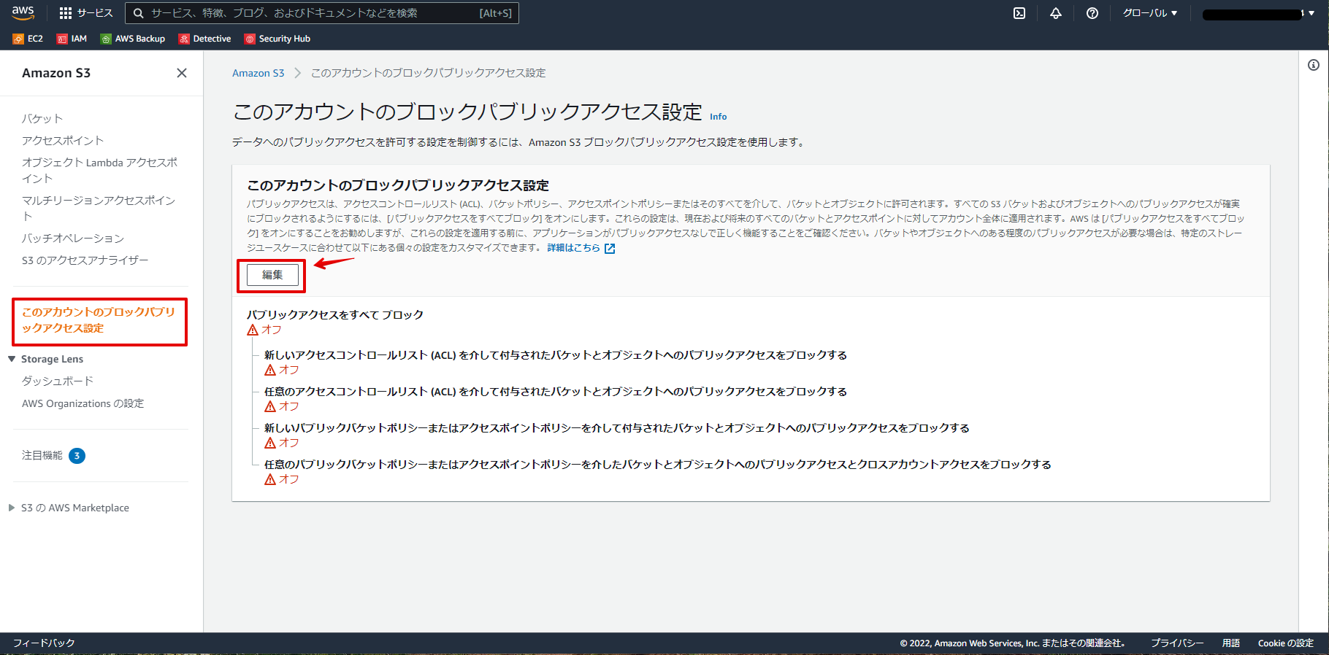
Task: Click the 注目機能 badge showing 3
Action: 77,456
